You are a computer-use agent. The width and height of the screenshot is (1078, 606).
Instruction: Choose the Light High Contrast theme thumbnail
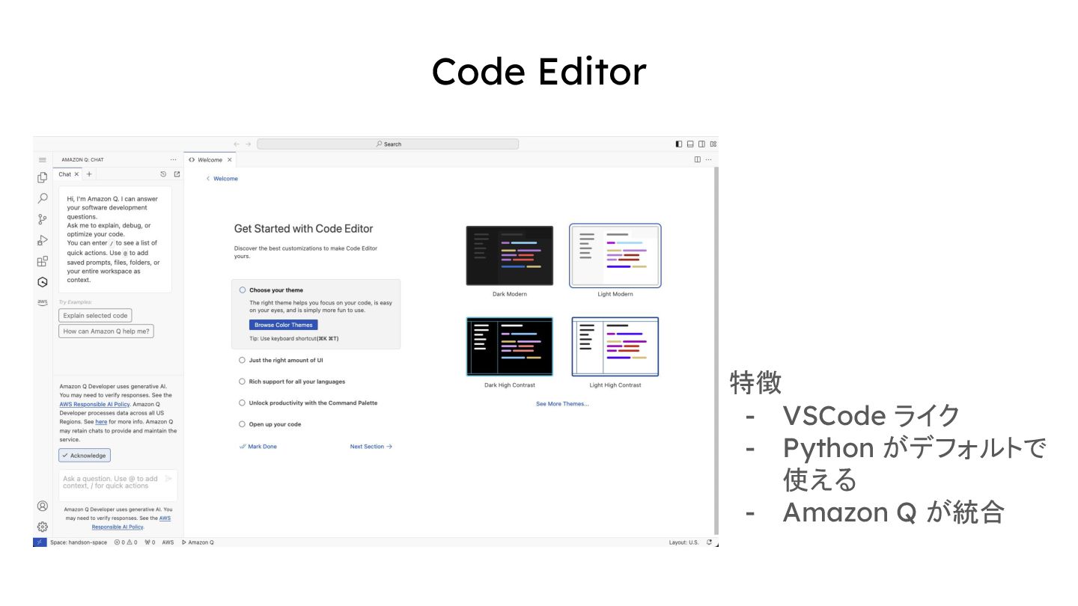[x=615, y=346]
